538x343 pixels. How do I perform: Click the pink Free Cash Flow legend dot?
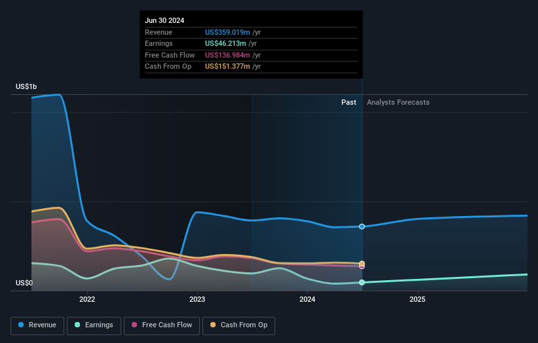click(134, 325)
